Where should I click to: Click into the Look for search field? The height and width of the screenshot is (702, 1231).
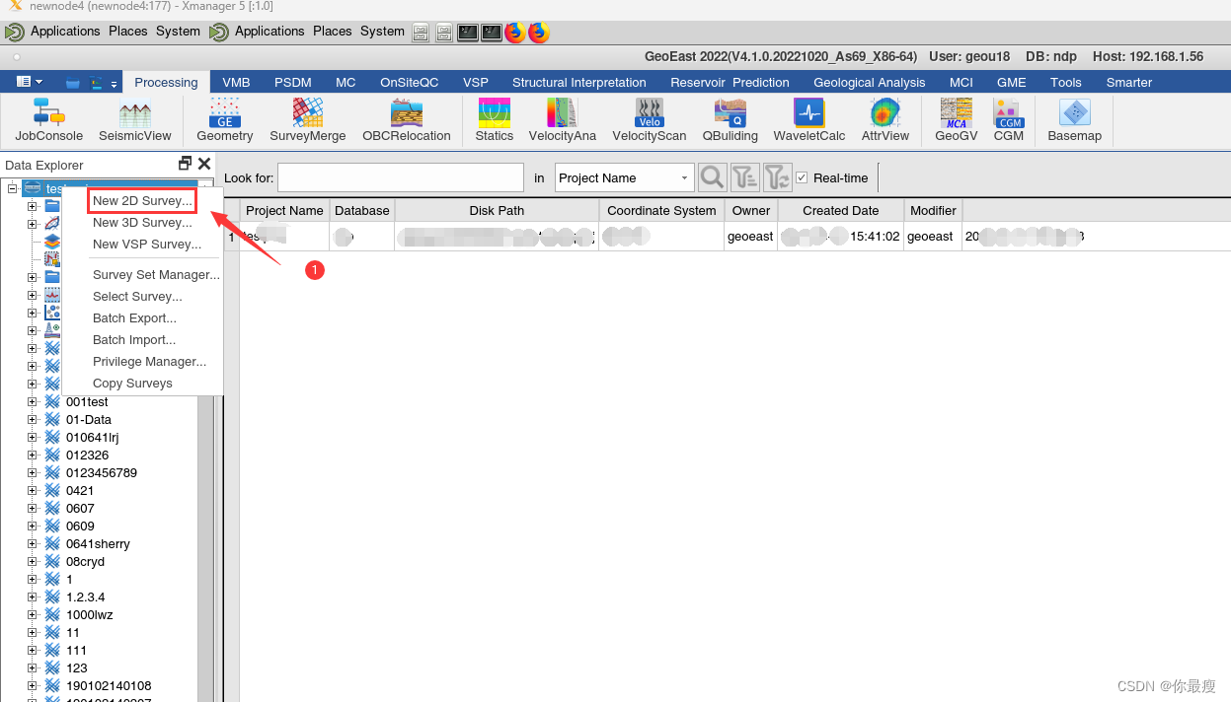(401, 177)
